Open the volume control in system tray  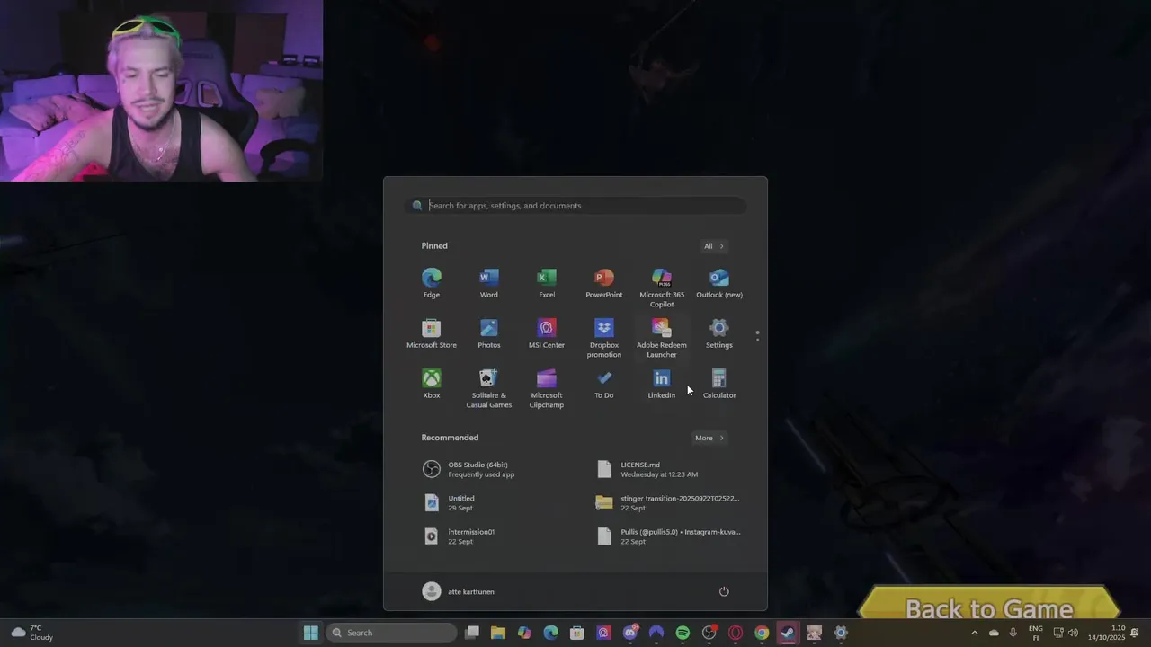click(1073, 633)
